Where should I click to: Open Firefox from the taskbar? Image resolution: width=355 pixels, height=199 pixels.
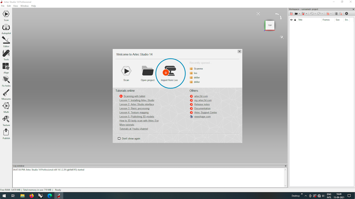click(31, 196)
